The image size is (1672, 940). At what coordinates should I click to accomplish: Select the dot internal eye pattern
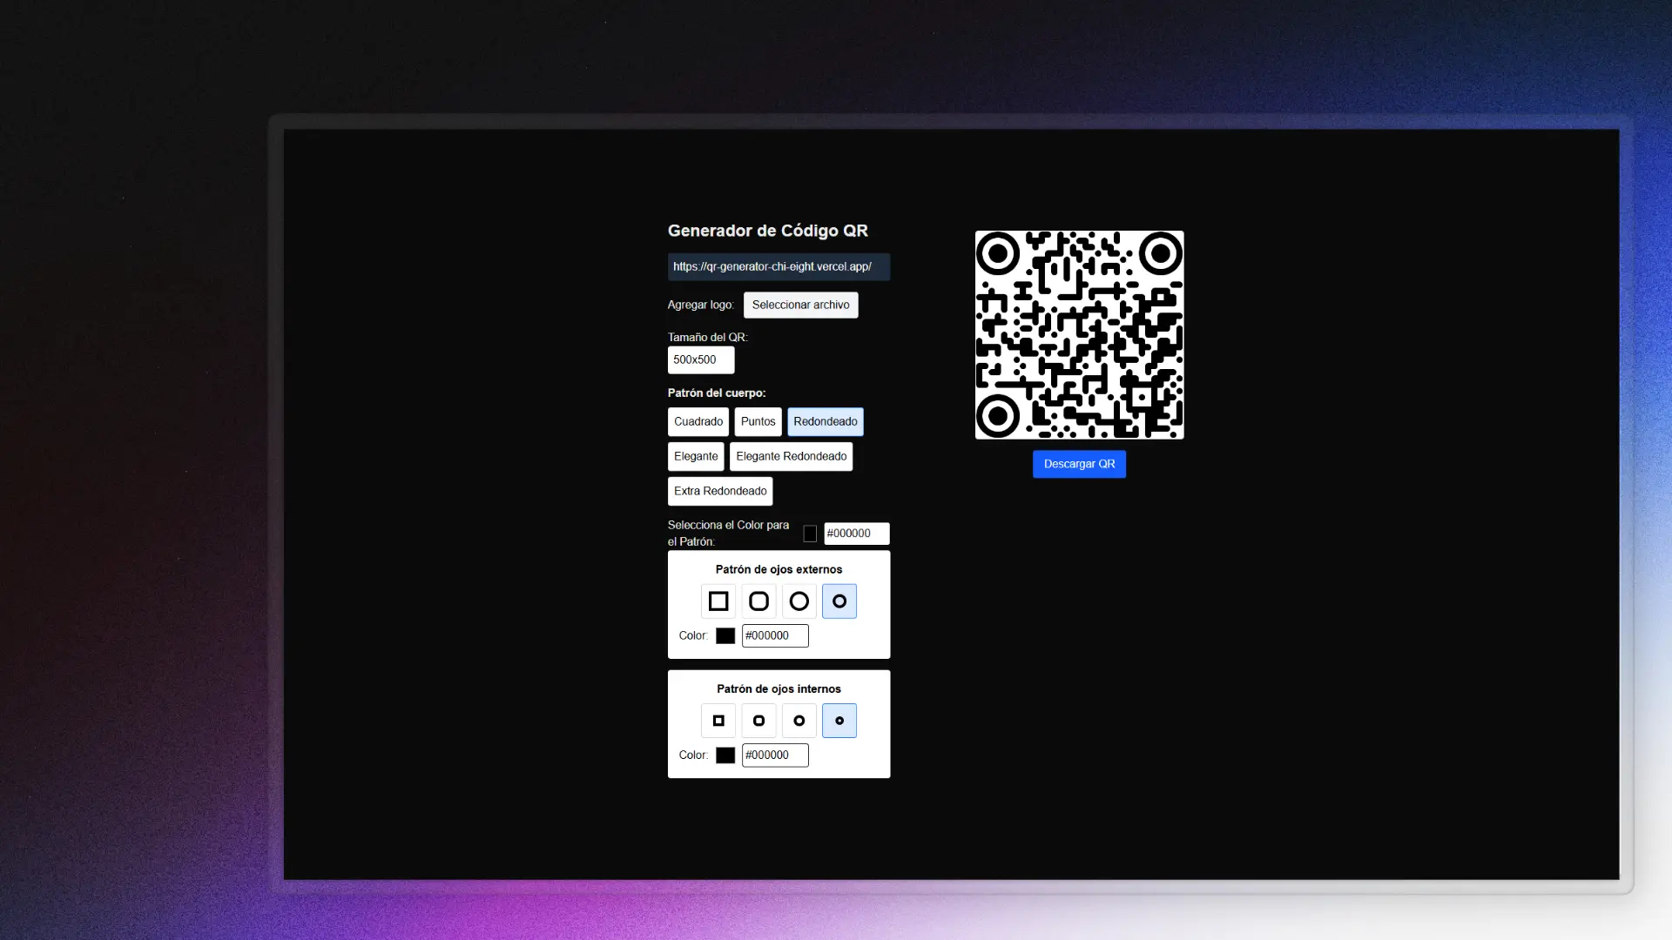click(839, 720)
